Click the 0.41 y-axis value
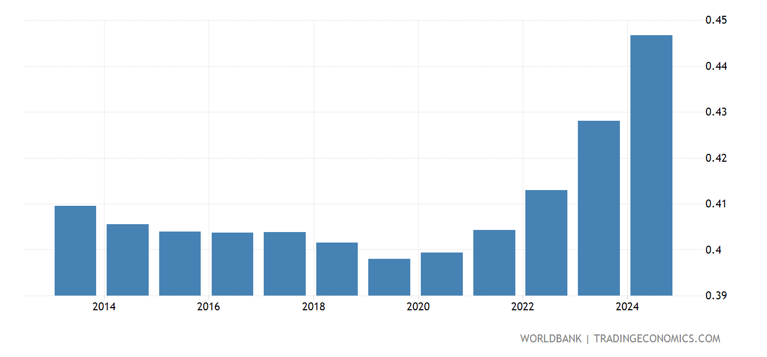This screenshot has height=357, width=767. point(716,204)
